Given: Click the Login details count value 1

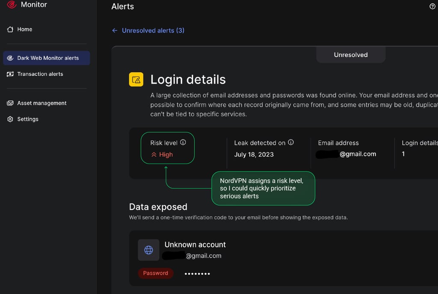Looking at the screenshot, I should [x=403, y=154].
